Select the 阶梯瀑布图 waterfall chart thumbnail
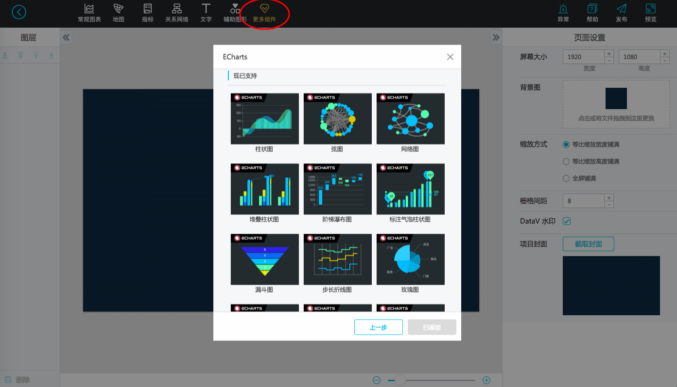 tap(337, 189)
